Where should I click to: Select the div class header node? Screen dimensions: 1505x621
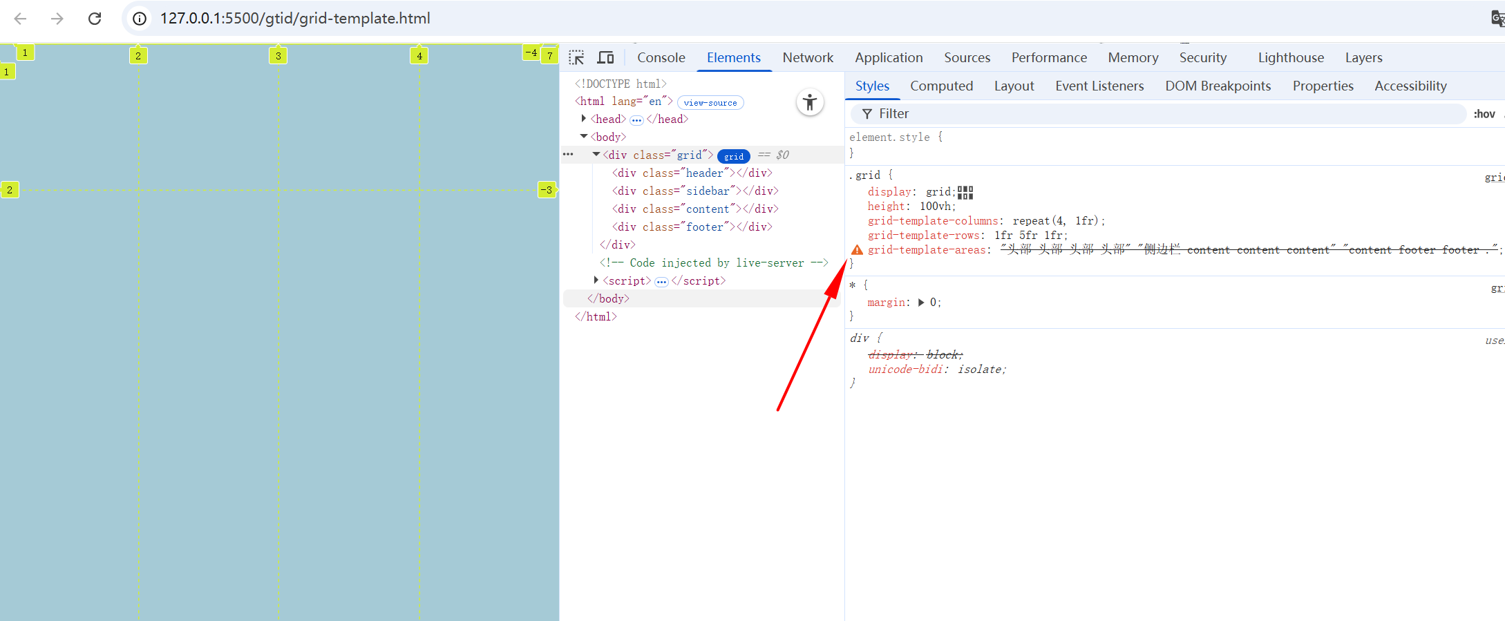click(692, 173)
